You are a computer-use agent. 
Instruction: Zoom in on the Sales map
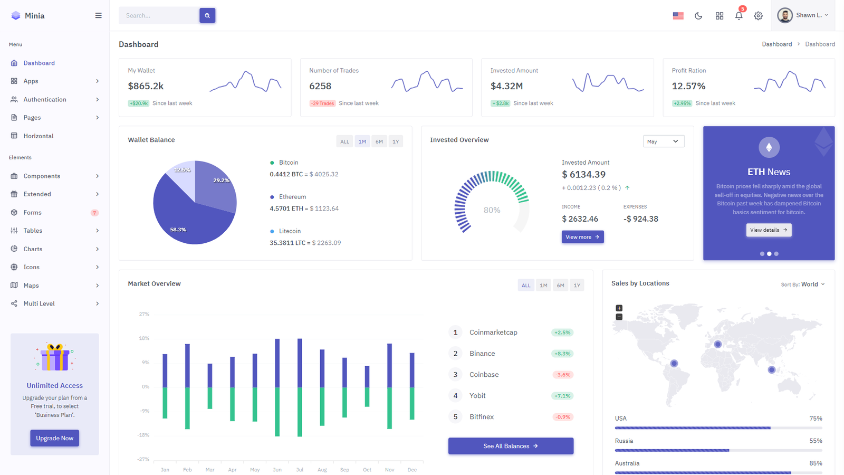tap(619, 308)
